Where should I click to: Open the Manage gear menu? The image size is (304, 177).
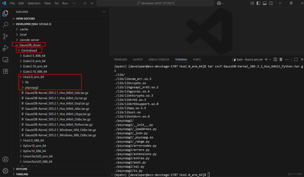pos(5,171)
